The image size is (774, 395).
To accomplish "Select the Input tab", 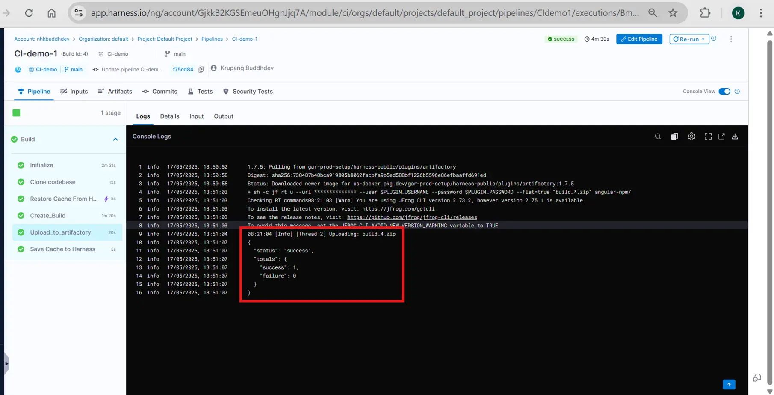I will click(x=197, y=116).
